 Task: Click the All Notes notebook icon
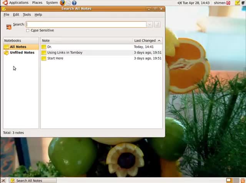(x=7, y=47)
